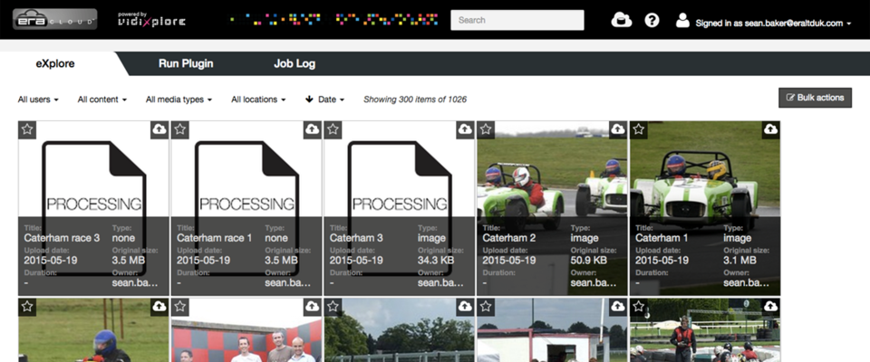
Task: Click the Bulk actions button
Action: pos(815,98)
